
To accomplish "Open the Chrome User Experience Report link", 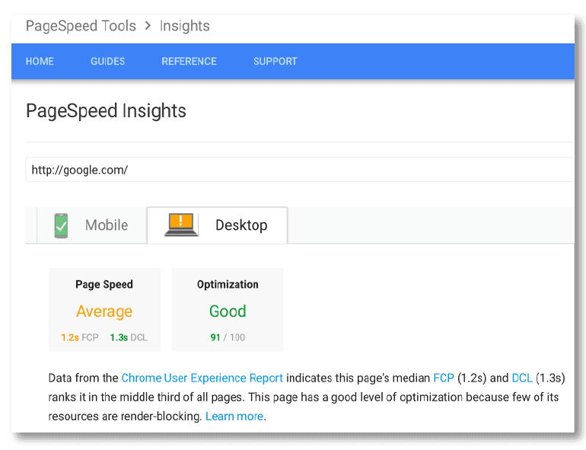I will [202, 378].
